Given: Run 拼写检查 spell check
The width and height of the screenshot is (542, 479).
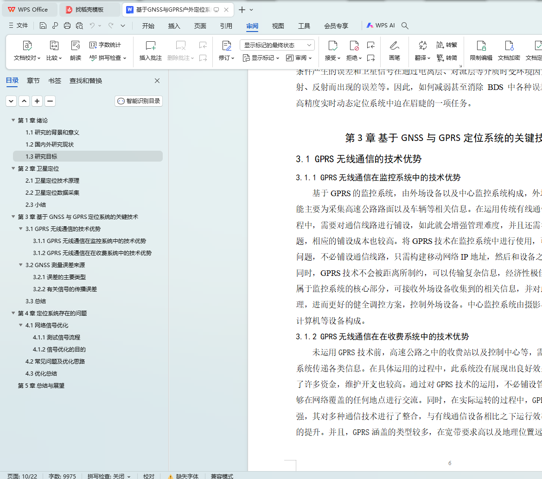Looking at the screenshot, I should point(108,57).
